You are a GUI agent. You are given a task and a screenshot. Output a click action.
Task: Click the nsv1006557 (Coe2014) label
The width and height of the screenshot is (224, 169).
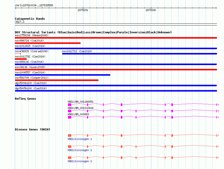click(x=30, y=72)
